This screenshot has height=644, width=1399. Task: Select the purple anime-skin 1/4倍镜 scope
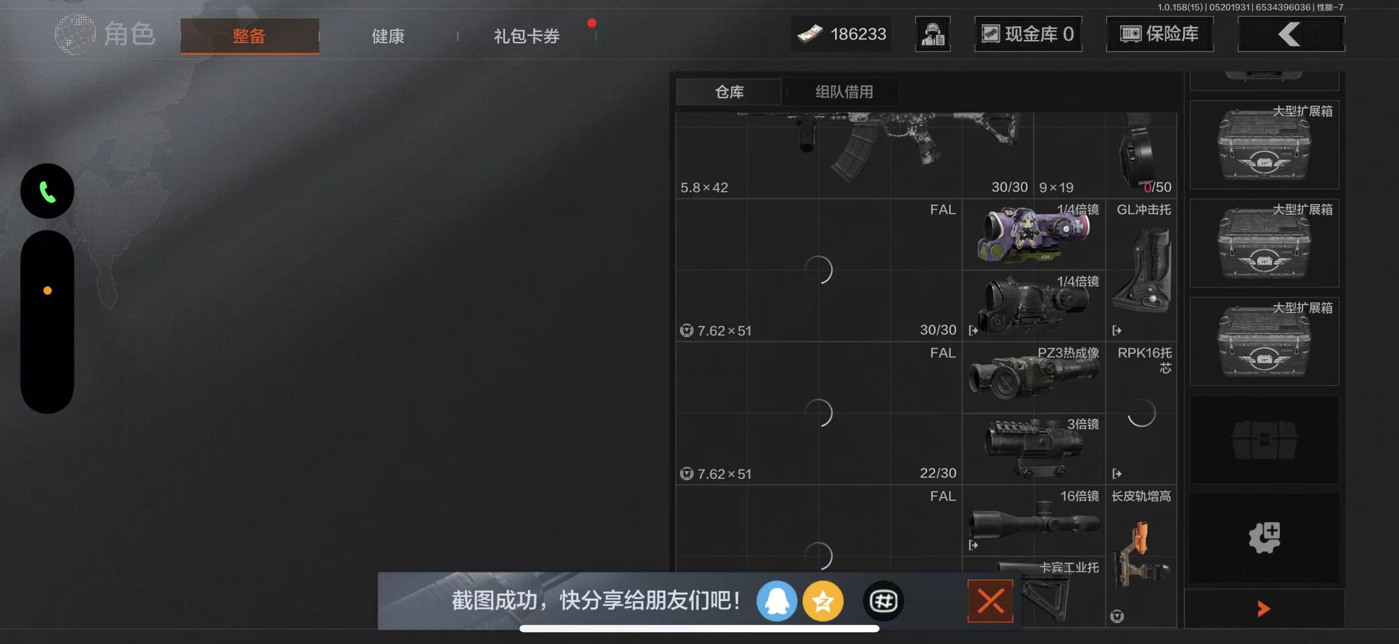coord(1034,234)
